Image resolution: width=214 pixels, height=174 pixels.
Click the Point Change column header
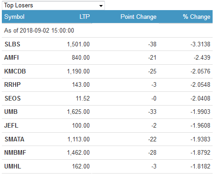pos(139,17)
